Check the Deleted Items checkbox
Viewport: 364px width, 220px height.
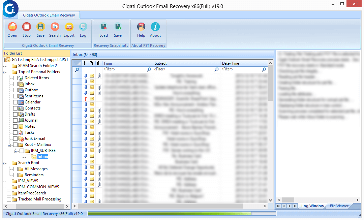pyautogui.click(x=15, y=78)
